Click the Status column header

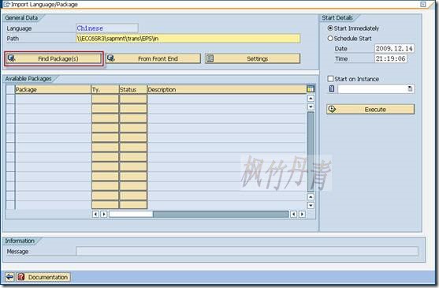point(133,90)
